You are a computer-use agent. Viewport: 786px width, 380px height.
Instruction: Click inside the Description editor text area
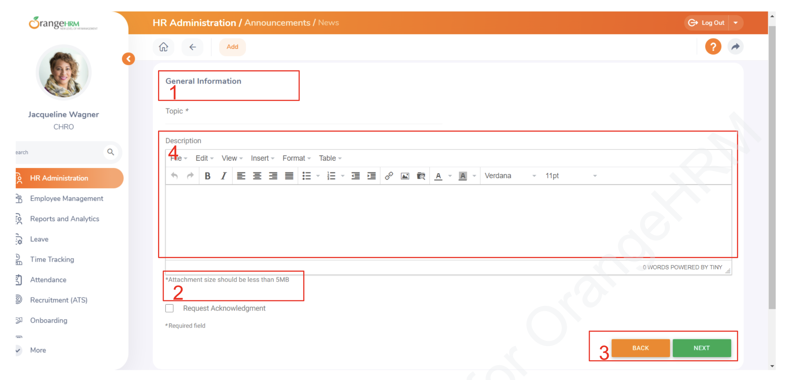(x=448, y=222)
